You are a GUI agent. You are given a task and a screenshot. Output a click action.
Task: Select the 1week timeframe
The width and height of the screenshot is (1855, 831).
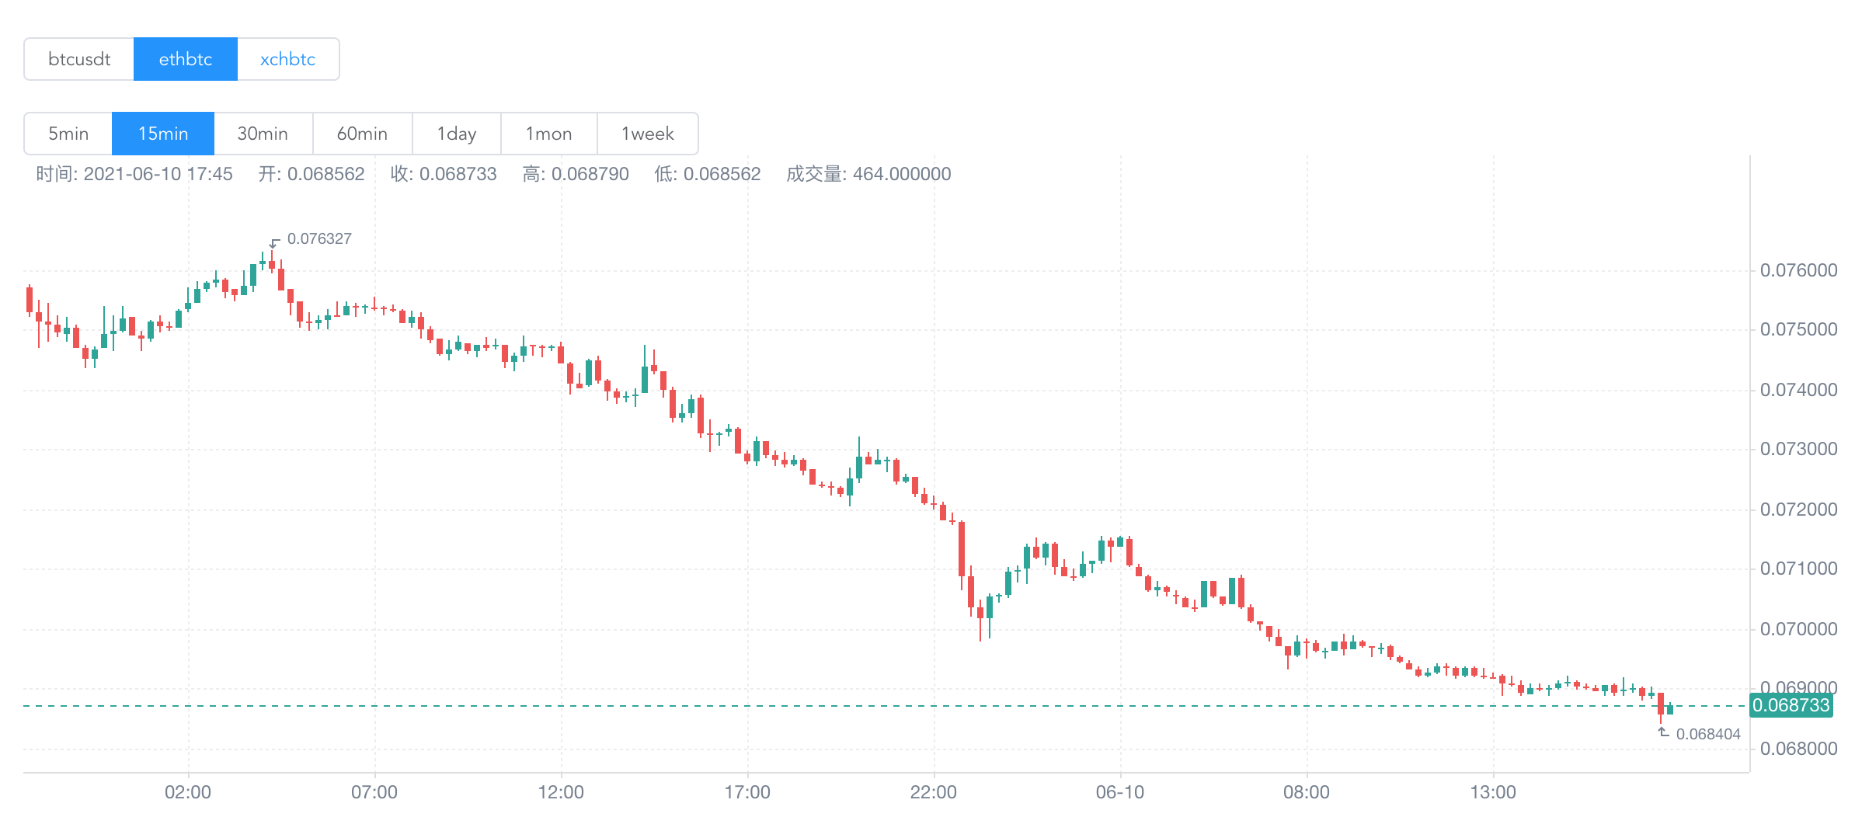[647, 133]
